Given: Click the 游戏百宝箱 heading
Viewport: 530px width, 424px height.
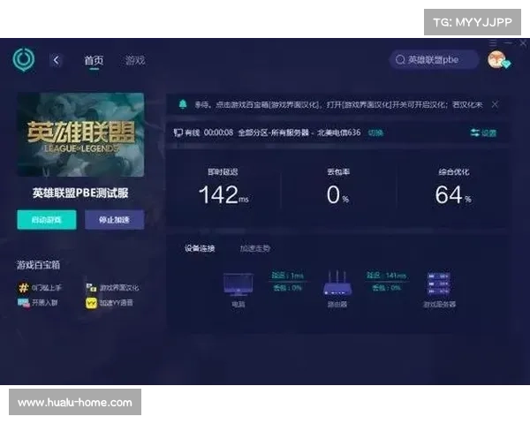Looking at the screenshot, I should [39, 265].
